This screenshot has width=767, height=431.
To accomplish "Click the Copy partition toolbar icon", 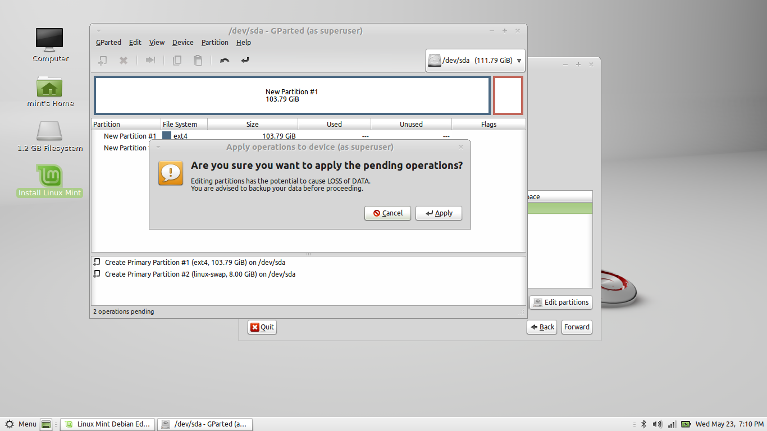I will click(x=177, y=60).
